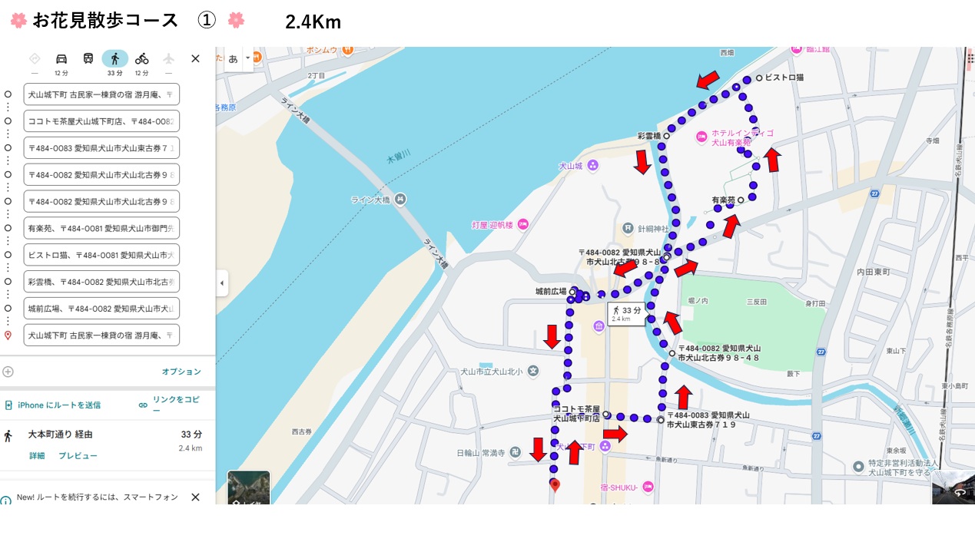Screen dimensions: 975x542
Task: Click the ホテルインディゴ hotel pin
Action: (701, 137)
